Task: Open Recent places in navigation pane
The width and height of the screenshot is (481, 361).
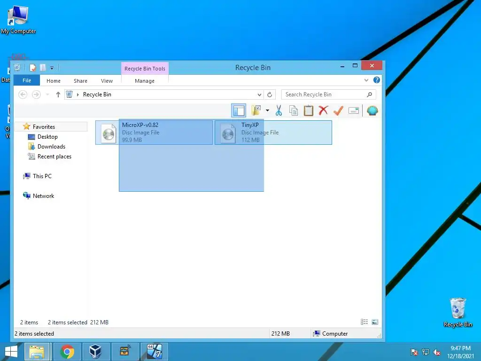Action: pyautogui.click(x=54, y=156)
